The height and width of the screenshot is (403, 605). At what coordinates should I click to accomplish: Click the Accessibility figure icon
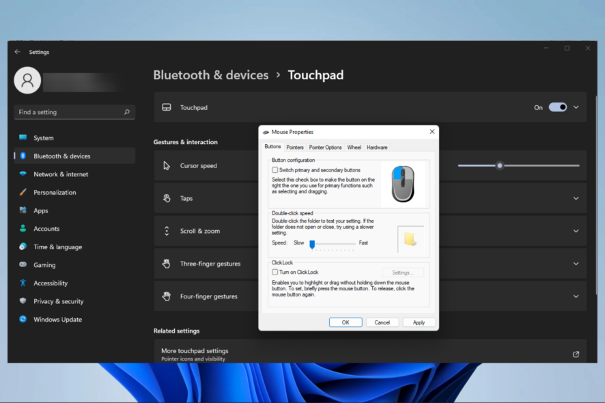[23, 283]
